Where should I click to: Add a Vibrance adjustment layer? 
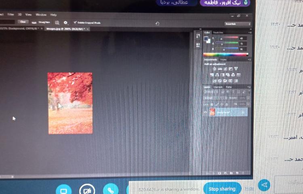[236, 69]
